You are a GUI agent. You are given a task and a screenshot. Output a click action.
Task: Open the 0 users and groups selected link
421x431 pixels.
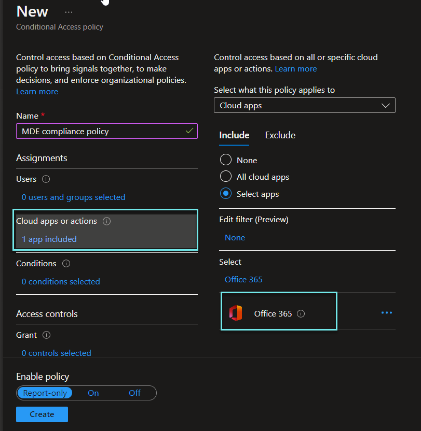click(x=73, y=197)
